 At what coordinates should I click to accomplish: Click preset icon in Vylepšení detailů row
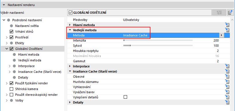pyautogui.click(x=228, y=97)
